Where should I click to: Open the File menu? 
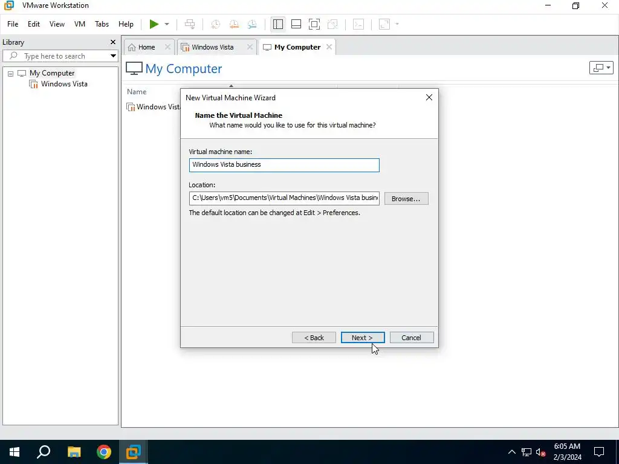[x=13, y=24]
